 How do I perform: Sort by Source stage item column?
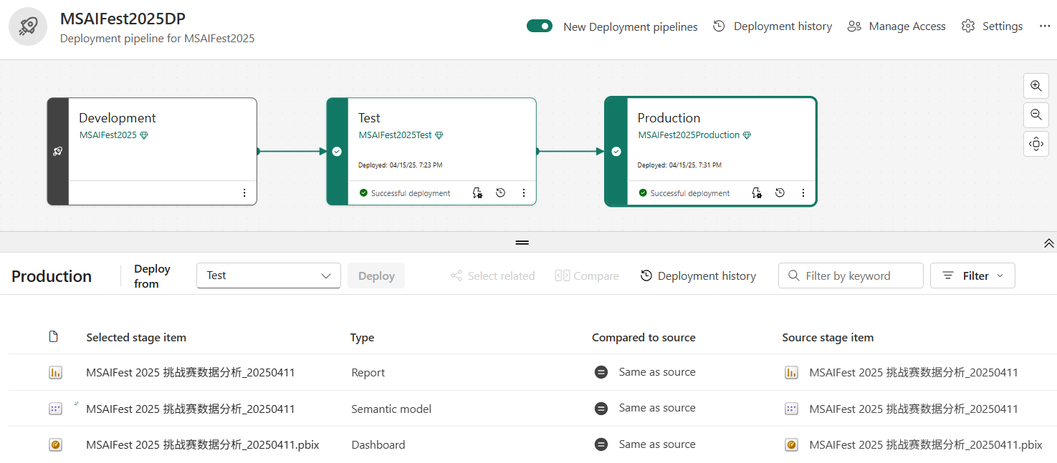828,338
